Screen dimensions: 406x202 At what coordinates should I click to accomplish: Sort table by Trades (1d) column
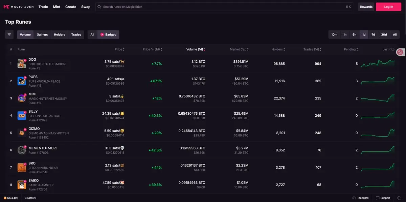[312, 49]
